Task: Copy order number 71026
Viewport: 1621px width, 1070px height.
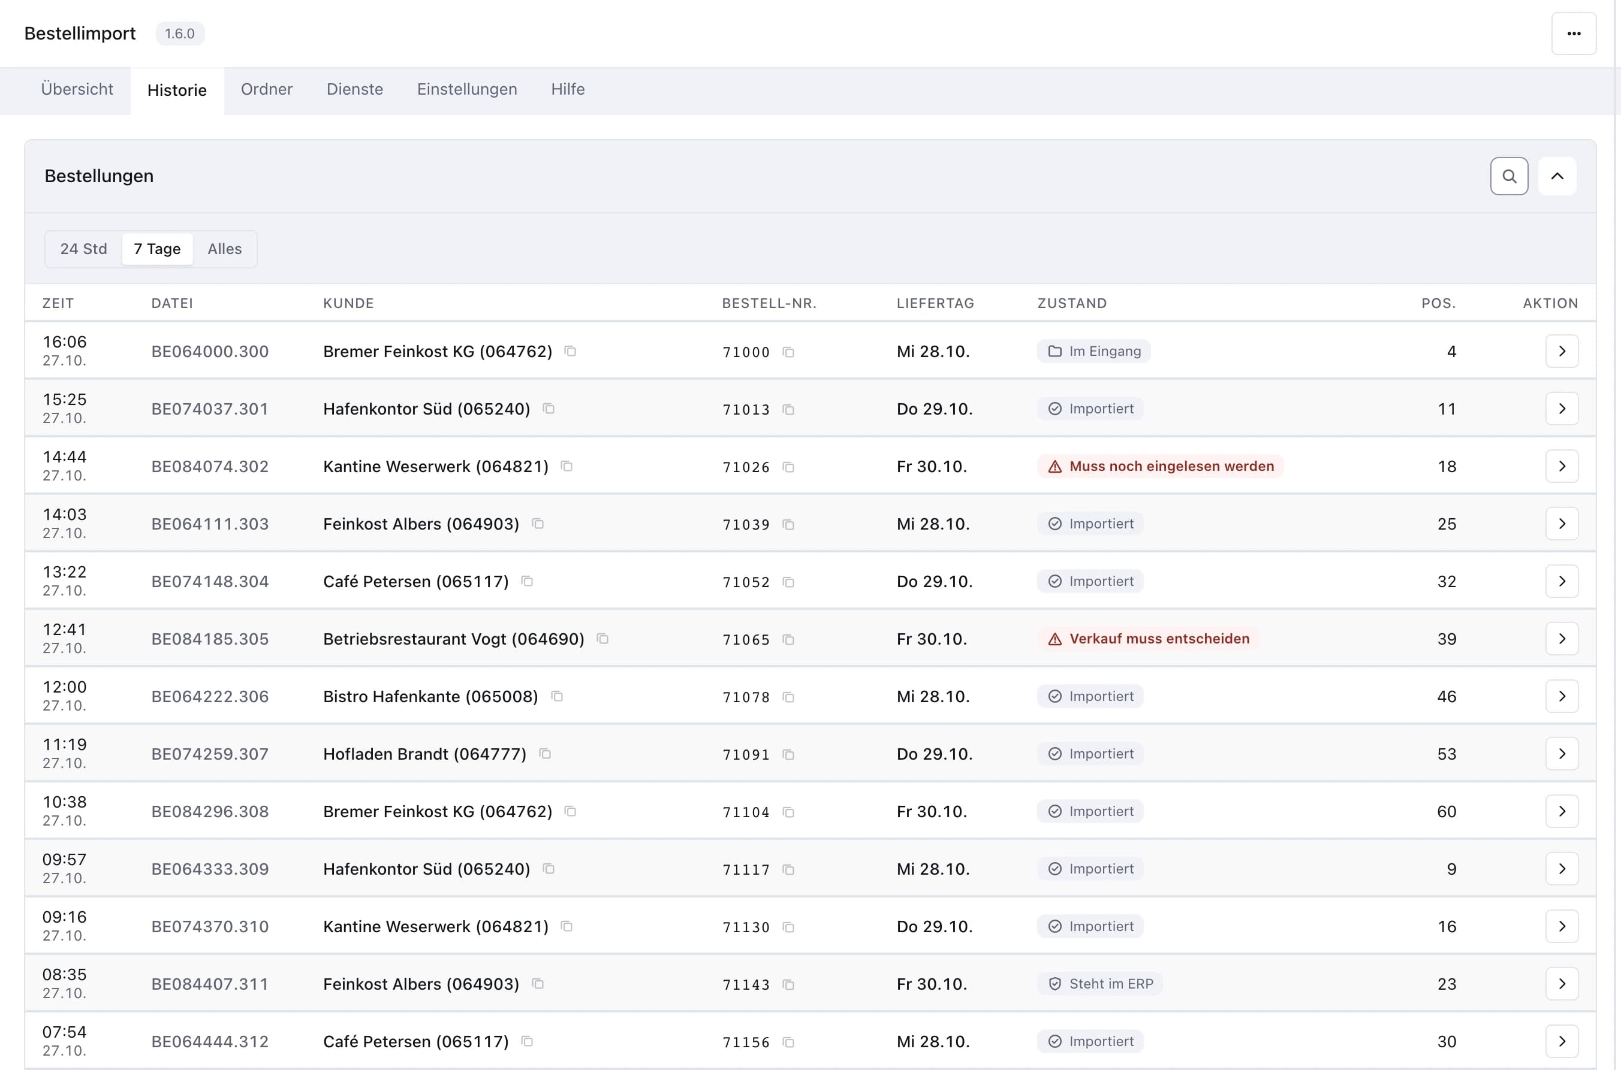Action: [x=788, y=467]
